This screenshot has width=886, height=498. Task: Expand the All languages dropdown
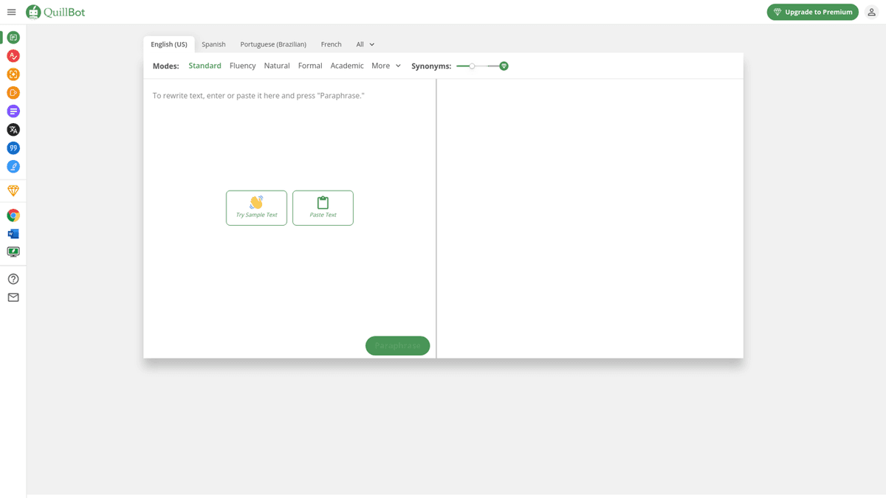[x=365, y=44]
